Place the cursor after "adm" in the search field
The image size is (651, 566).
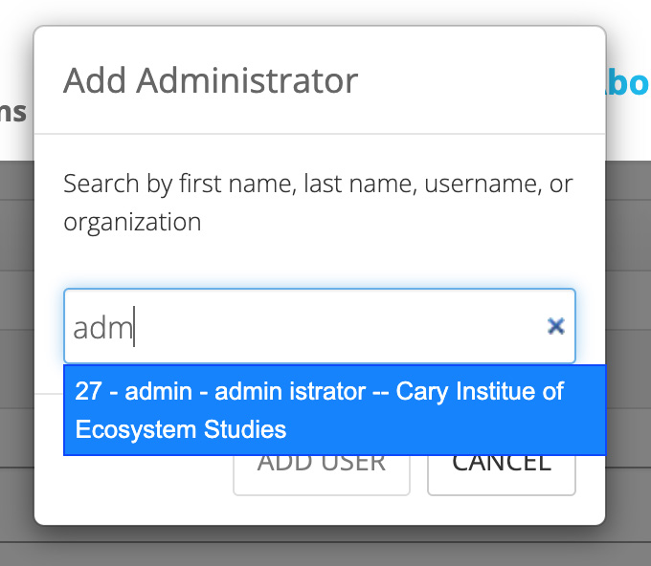tap(136, 328)
